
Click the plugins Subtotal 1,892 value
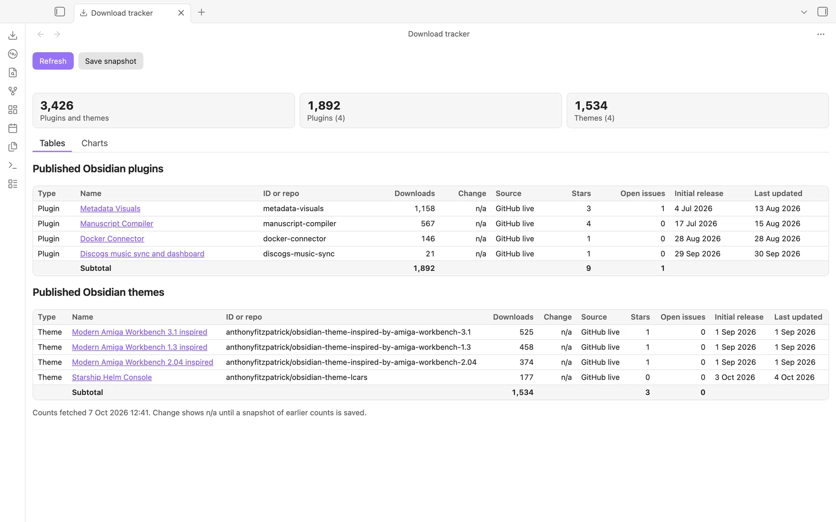(424, 268)
